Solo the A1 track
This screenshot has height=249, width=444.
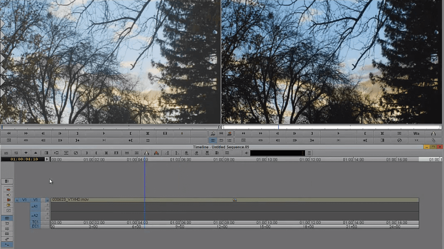[47, 205]
